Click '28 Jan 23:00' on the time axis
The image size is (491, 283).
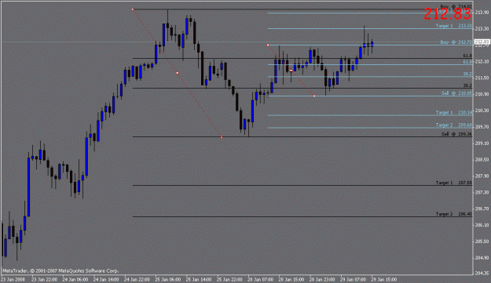click(323, 279)
